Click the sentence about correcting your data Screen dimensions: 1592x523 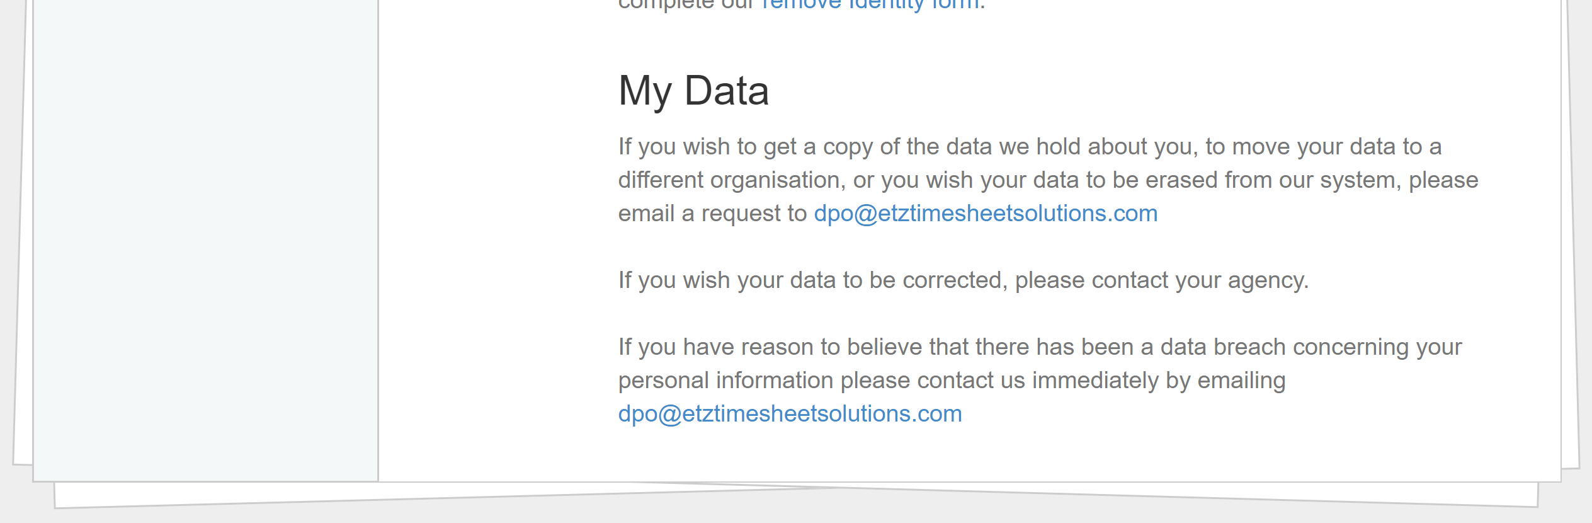click(963, 280)
